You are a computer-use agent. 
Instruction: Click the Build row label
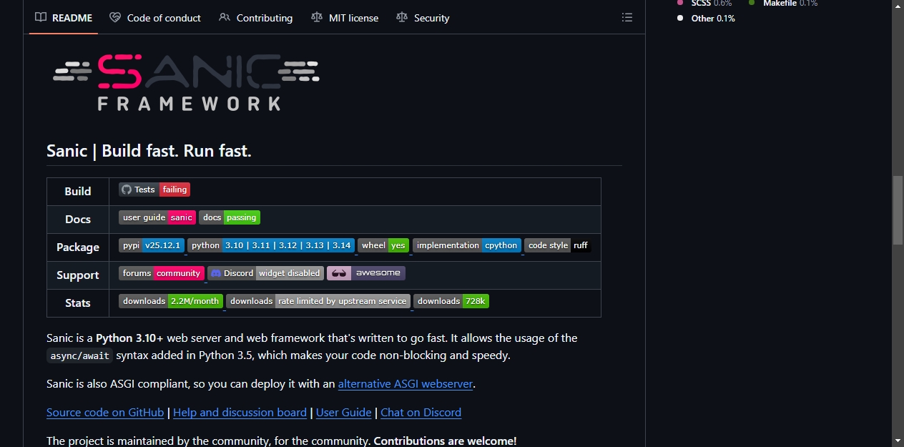(x=78, y=191)
